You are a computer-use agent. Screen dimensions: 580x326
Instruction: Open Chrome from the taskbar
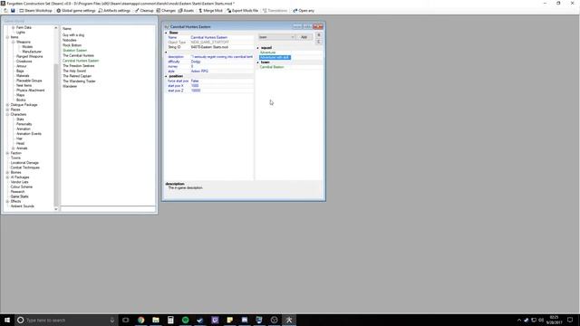(141, 320)
